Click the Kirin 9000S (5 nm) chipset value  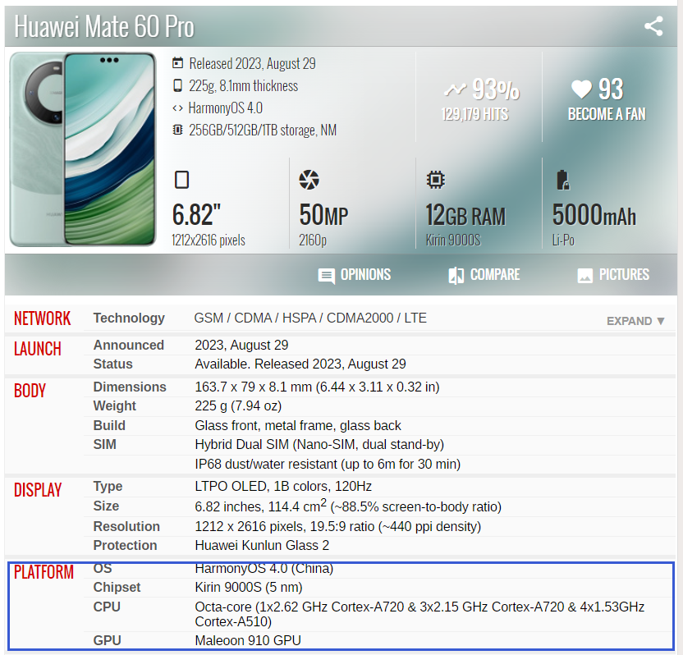pyautogui.click(x=249, y=587)
